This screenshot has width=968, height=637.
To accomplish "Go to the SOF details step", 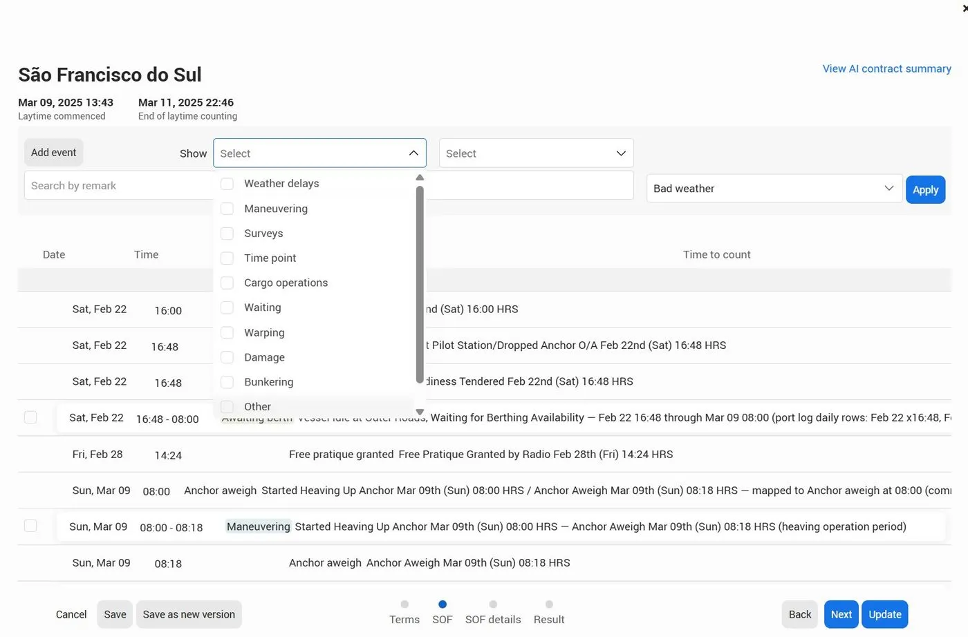I will [493, 613].
